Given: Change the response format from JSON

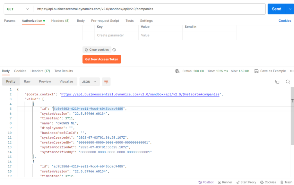Looking at the screenshot, I should tap(89, 82).
